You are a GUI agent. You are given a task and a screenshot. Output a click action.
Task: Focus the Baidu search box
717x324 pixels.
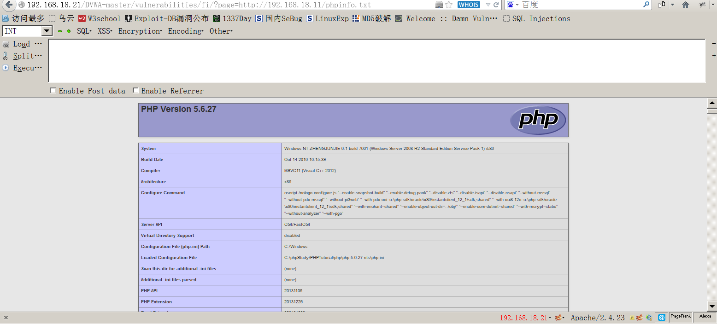click(581, 5)
